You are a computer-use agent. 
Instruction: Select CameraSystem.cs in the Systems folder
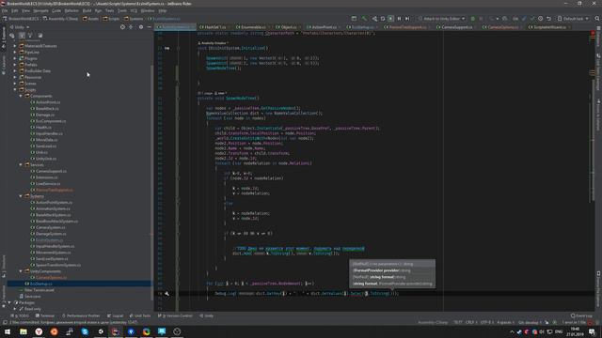pyautogui.click(x=50, y=227)
